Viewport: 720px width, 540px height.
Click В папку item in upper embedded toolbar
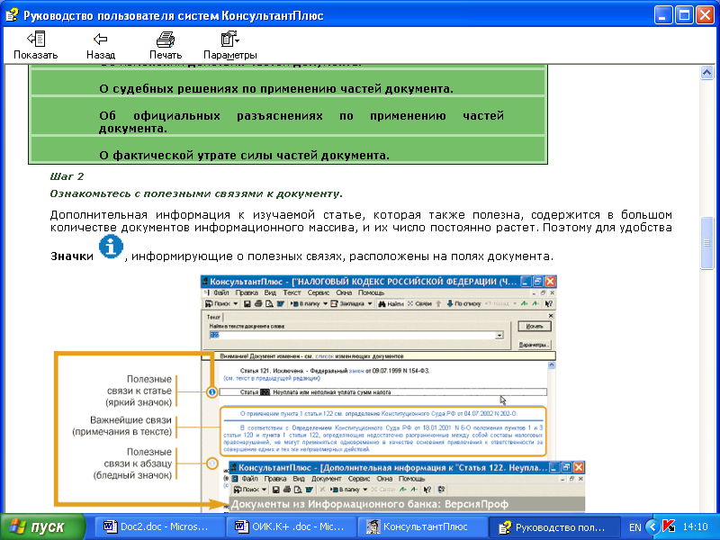click(x=309, y=303)
